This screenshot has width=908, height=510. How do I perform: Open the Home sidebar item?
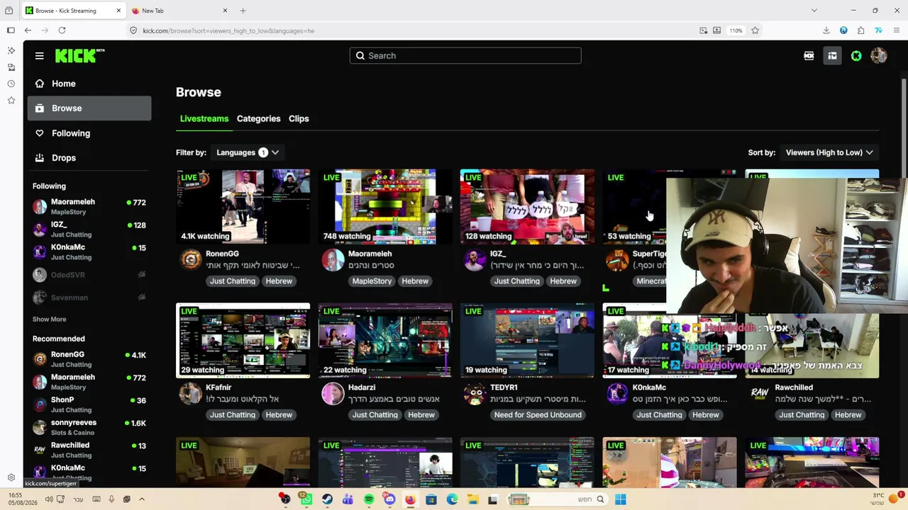89,84
